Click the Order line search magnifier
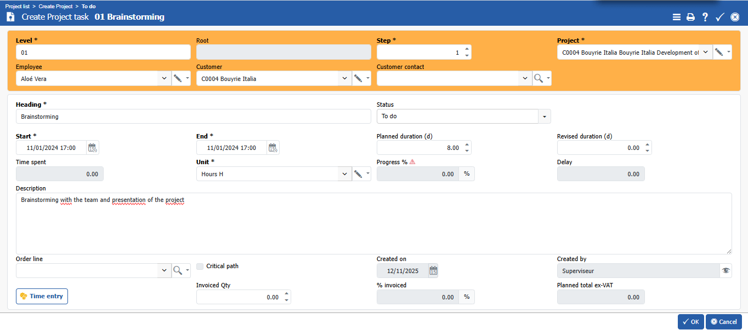748x330 pixels. click(x=178, y=270)
